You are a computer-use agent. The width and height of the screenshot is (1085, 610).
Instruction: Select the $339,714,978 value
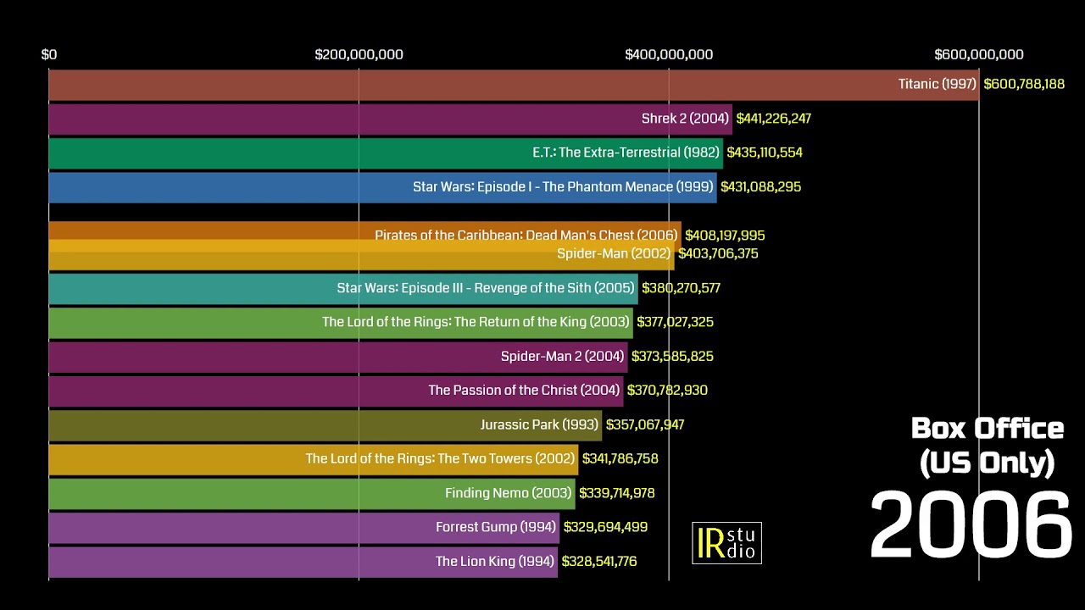[x=617, y=493]
